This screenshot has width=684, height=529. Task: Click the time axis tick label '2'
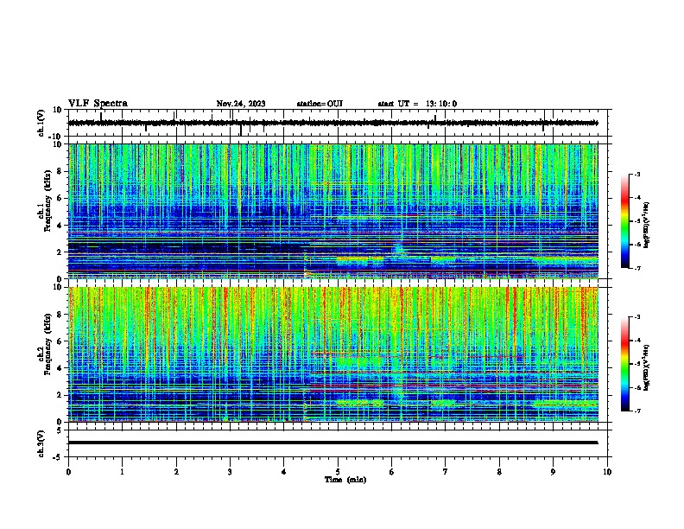point(176,472)
